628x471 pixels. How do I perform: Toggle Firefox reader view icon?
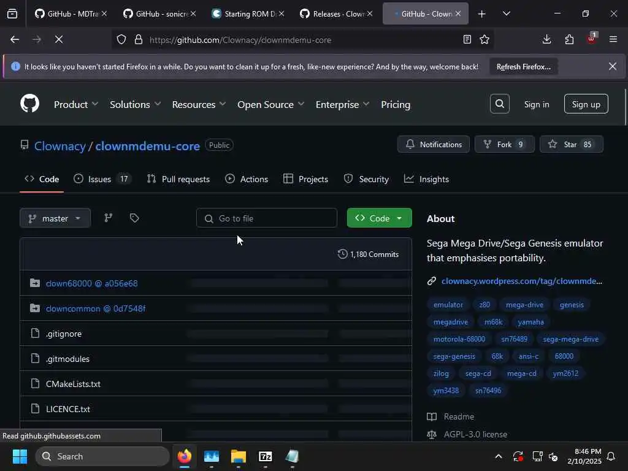467,39
